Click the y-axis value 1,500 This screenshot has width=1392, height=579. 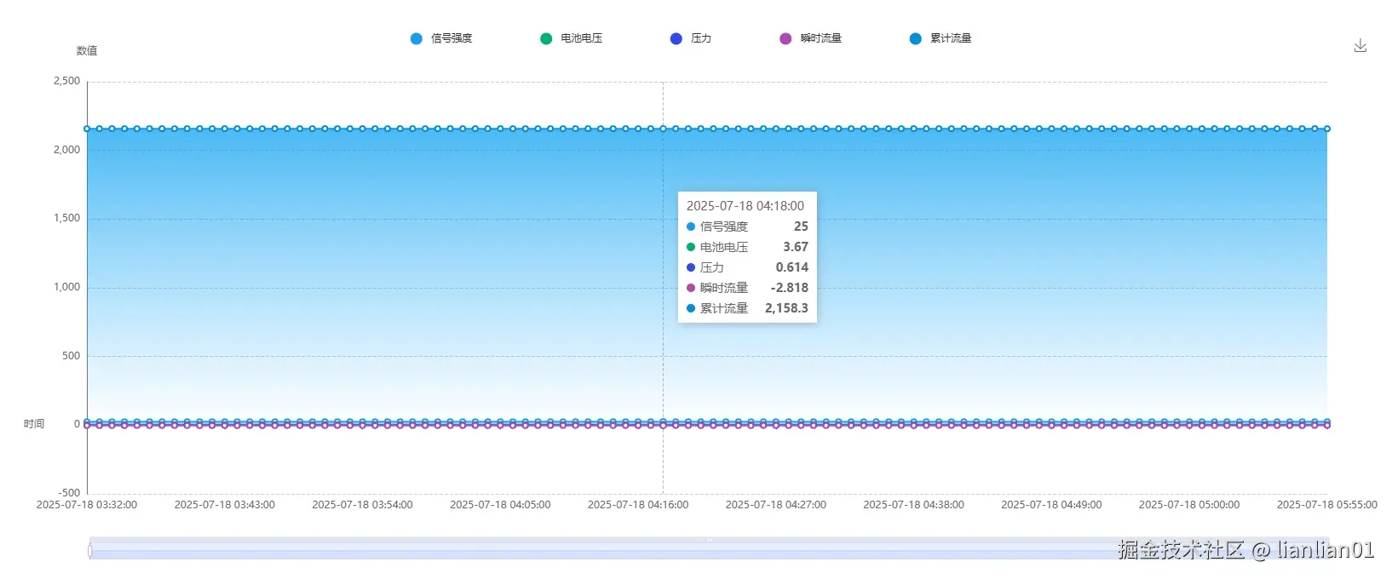coord(67,218)
